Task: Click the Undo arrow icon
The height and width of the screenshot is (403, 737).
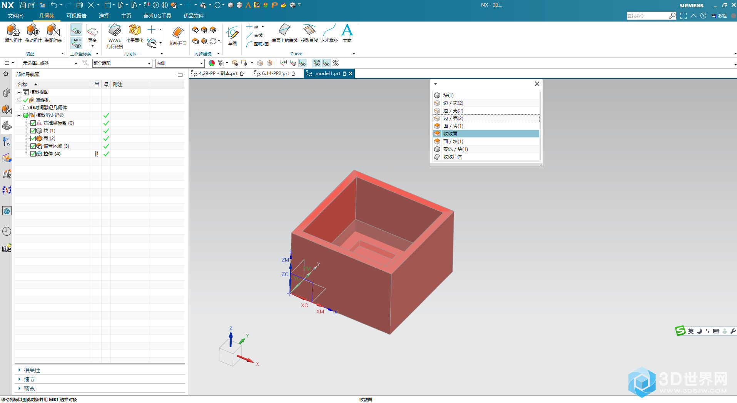Action: pyautogui.click(x=54, y=5)
